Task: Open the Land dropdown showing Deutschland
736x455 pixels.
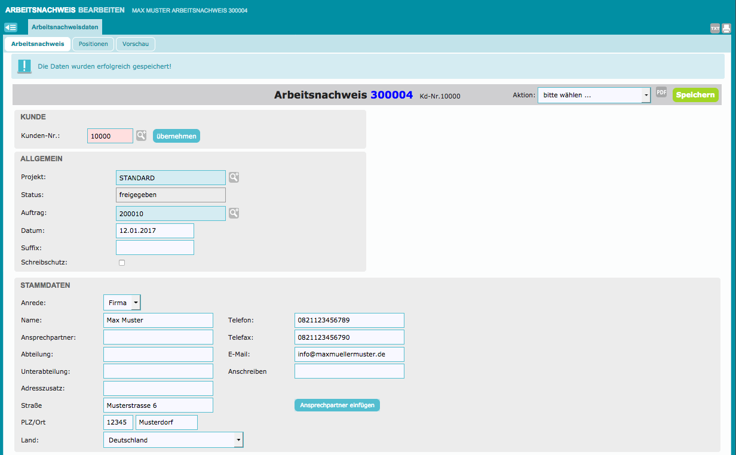Action: 173,440
